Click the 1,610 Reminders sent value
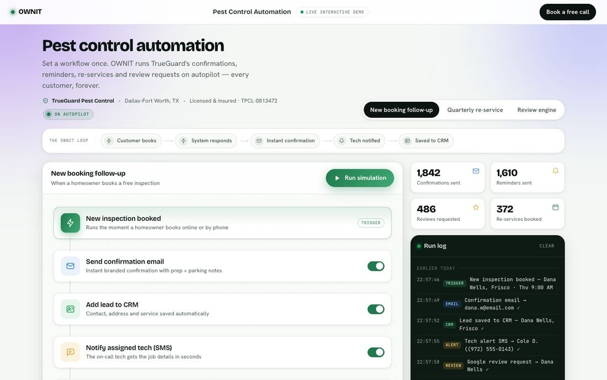The image size is (607, 380). tap(507, 173)
